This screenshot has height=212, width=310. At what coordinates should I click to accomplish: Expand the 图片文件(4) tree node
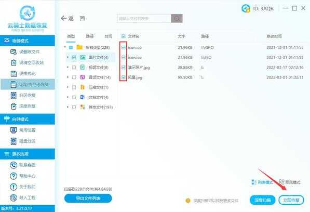click(68, 57)
